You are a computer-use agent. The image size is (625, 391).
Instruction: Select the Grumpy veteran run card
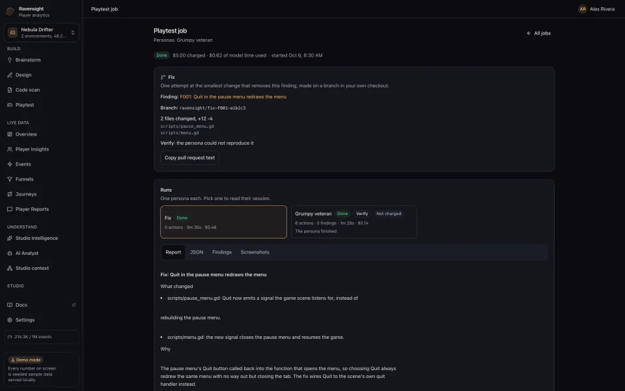(354, 222)
